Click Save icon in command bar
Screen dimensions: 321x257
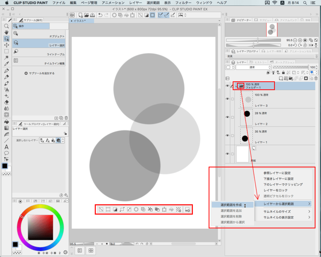(93, 15)
